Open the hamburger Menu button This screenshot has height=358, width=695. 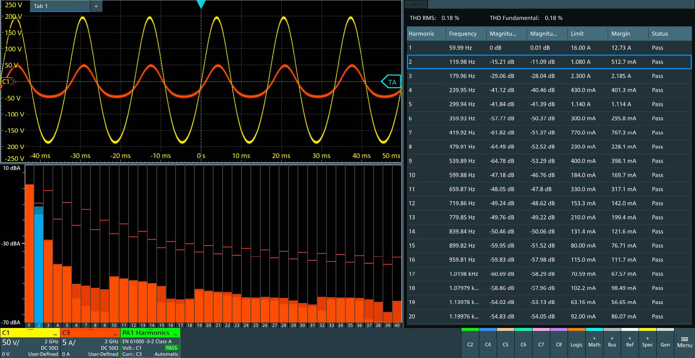685,342
